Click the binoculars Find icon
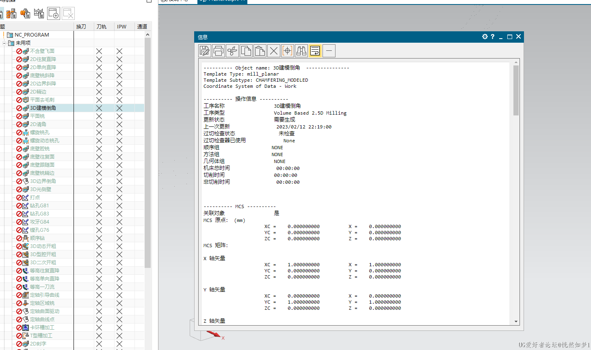The height and width of the screenshot is (350, 591). point(301,51)
